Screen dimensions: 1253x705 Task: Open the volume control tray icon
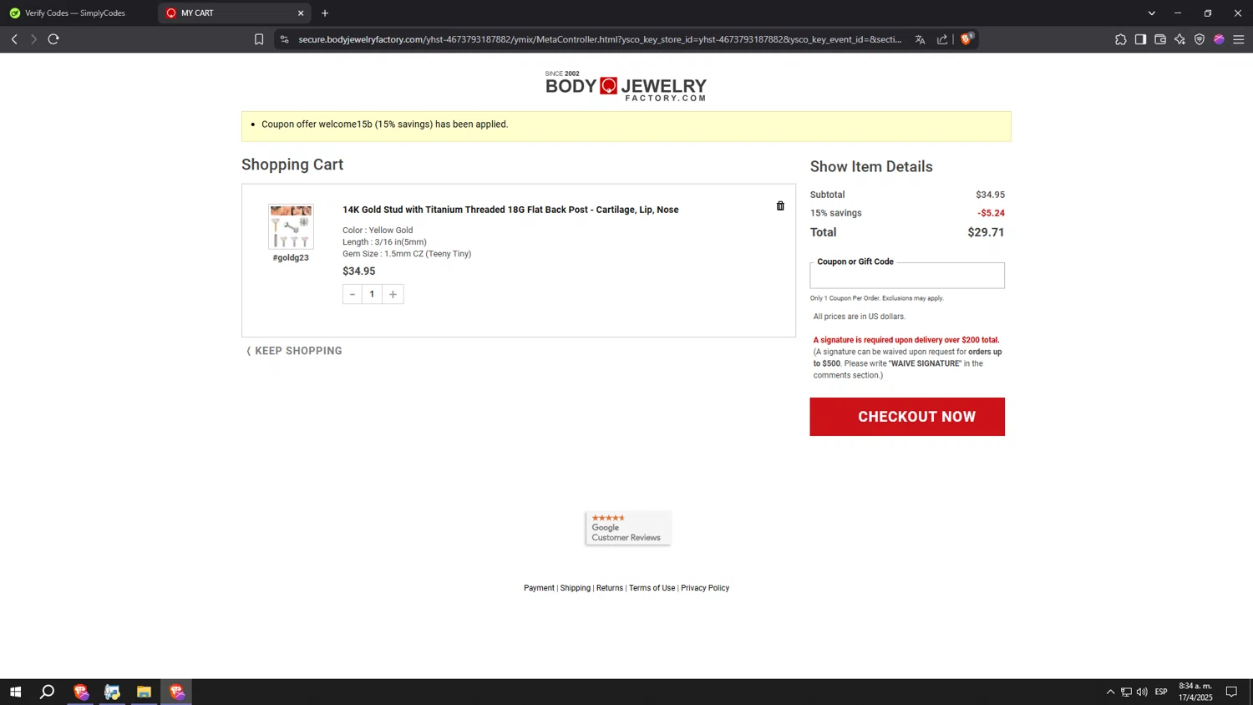(1142, 692)
